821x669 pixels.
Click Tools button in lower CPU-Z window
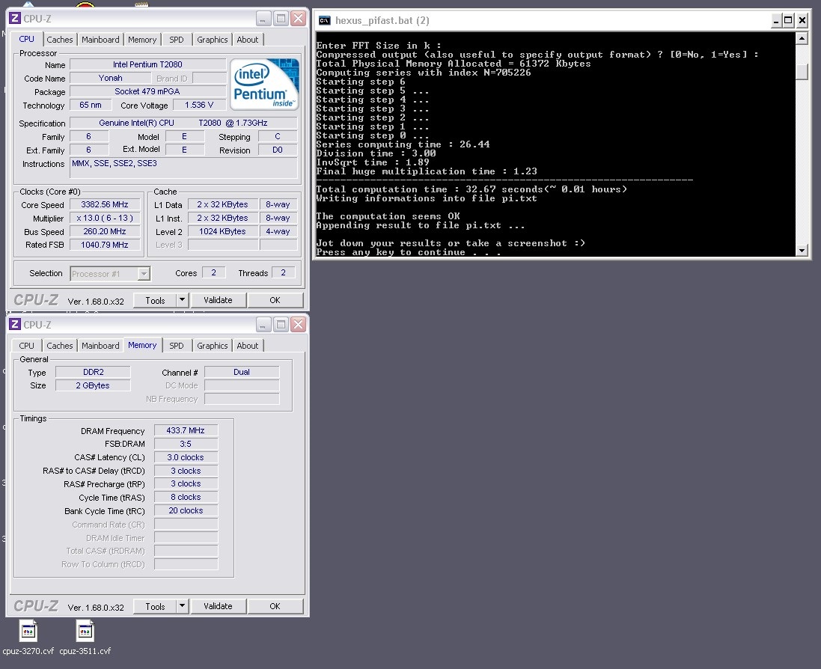155,607
